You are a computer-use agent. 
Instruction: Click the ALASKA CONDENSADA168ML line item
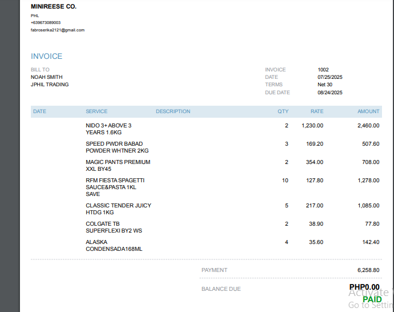tap(114, 245)
